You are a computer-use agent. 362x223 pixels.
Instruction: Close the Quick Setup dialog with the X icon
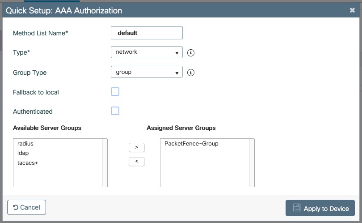tap(352, 10)
